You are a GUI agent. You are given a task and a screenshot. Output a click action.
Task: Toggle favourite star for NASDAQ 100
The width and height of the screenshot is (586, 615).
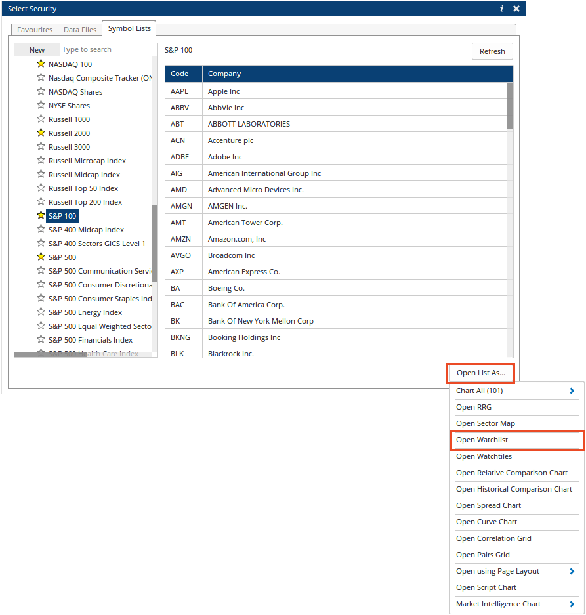[x=41, y=63]
